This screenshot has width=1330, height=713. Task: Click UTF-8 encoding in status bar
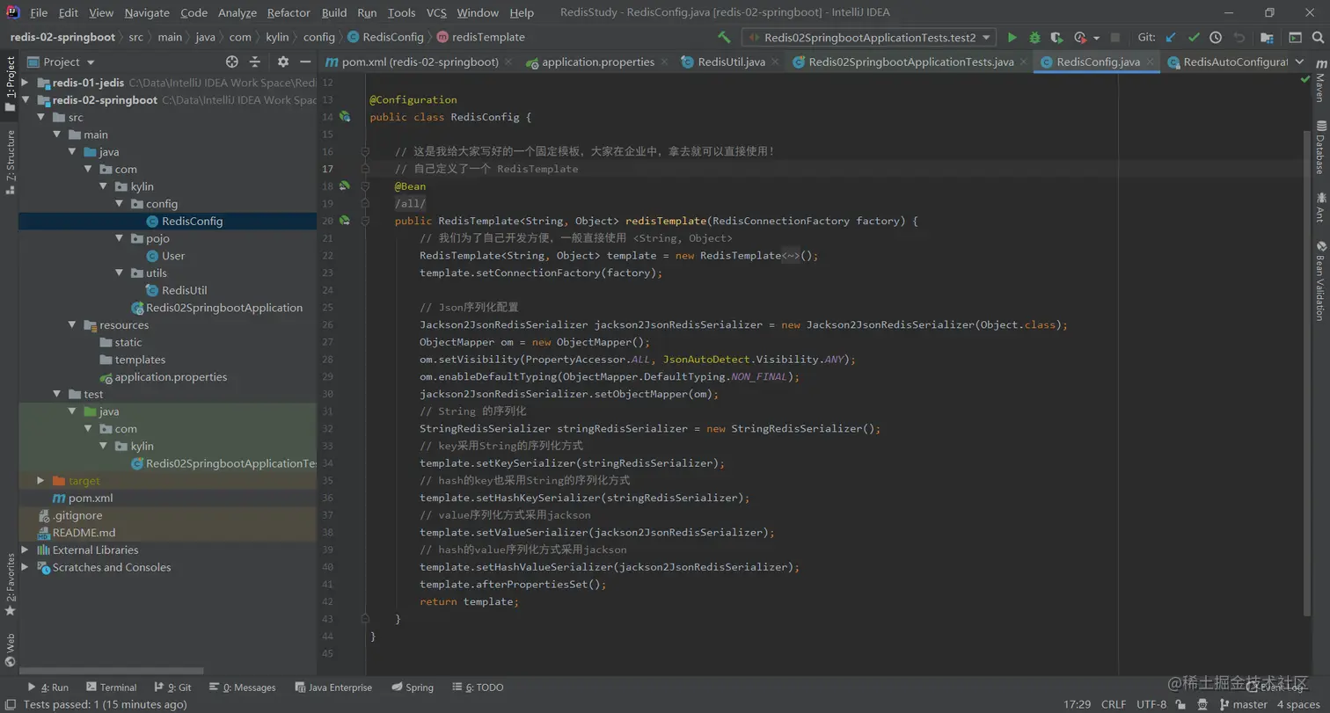pos(1151,704)
